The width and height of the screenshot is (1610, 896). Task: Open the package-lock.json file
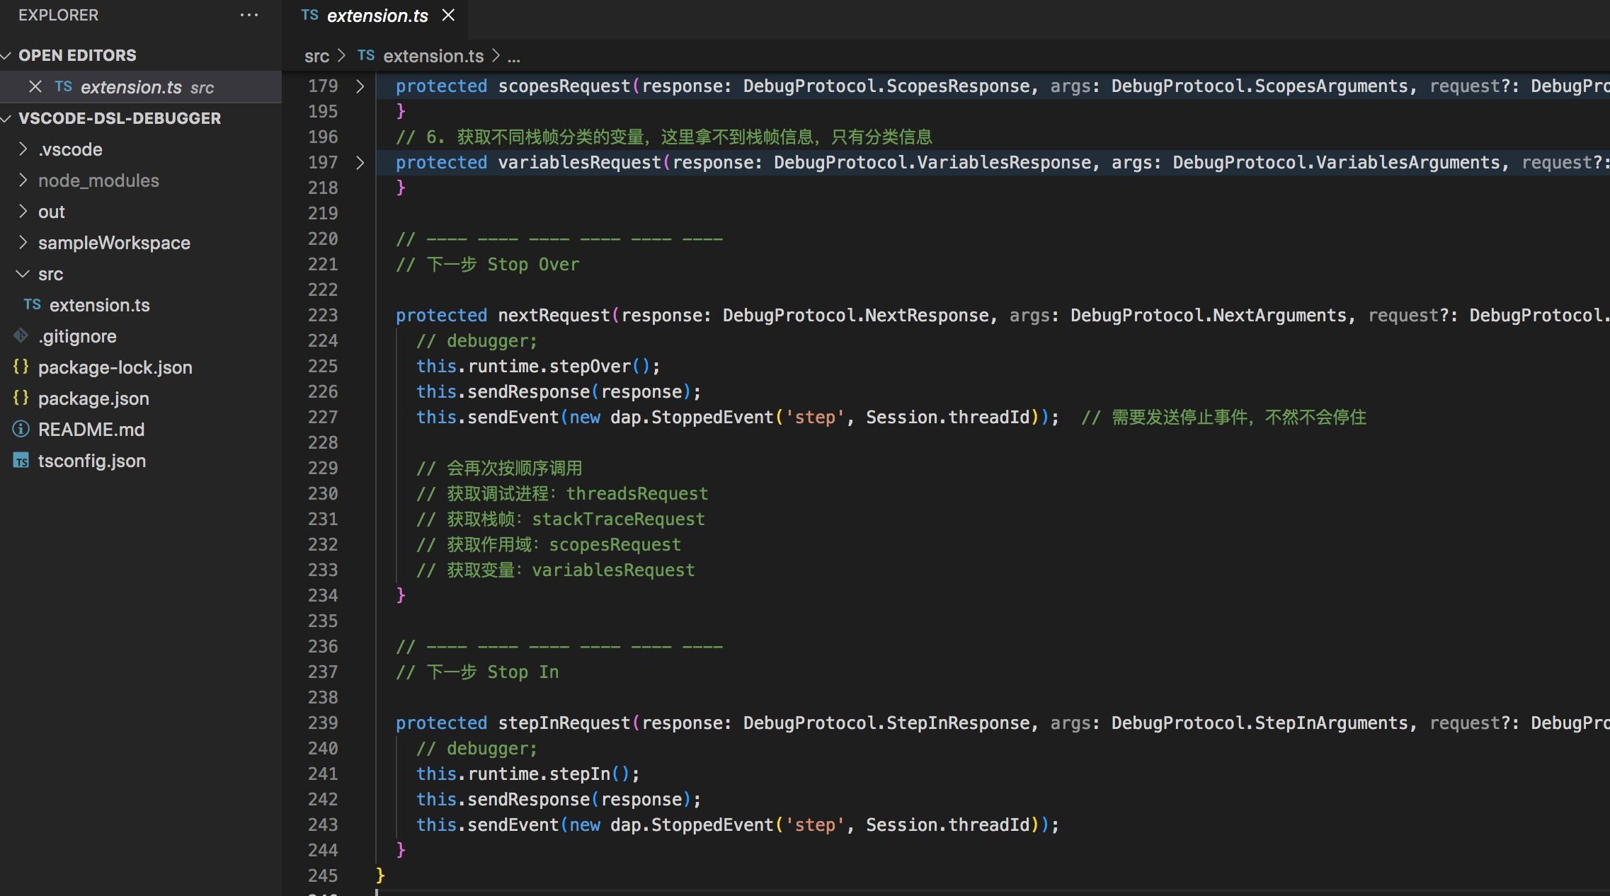115,367
